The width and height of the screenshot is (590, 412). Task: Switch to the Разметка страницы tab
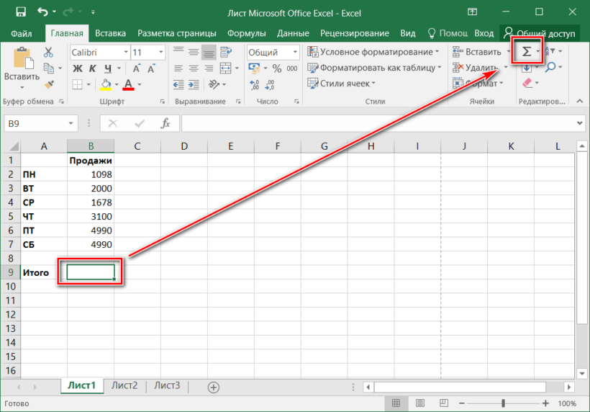click(177, 33)
